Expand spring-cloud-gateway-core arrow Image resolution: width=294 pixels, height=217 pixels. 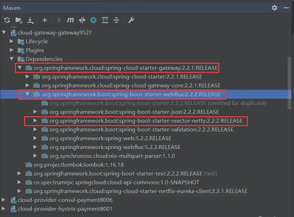(x=27, y=85)
